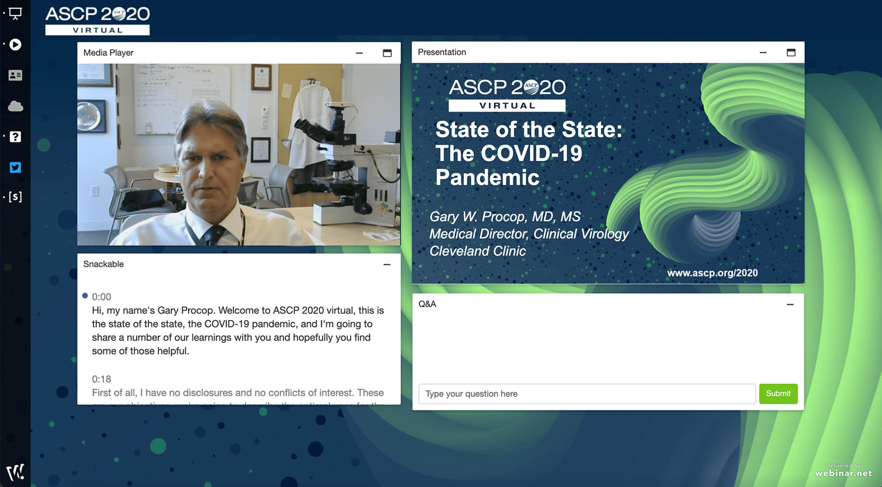Collapse the Snackable transcript panel

click(x=387, y=264)
